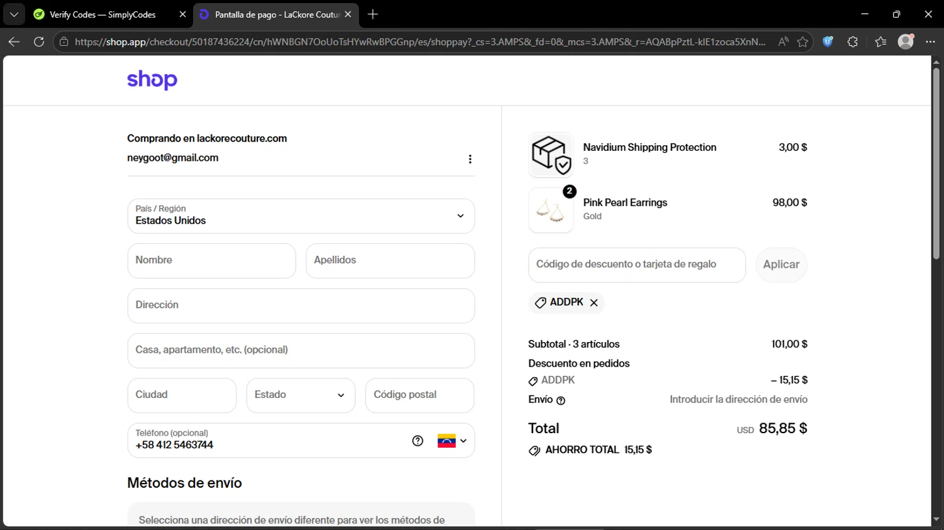Refresh the checkout page
The width and height of the screenshot is (944, 530).
(39, 41)
